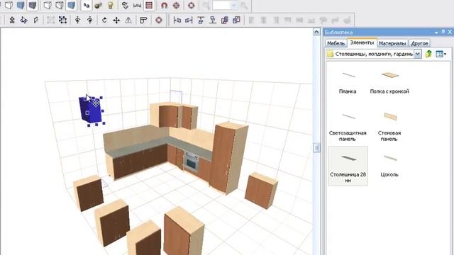454x255 pixels.
Task: Open the Мебель tab in library
Action: coord(336,43)
